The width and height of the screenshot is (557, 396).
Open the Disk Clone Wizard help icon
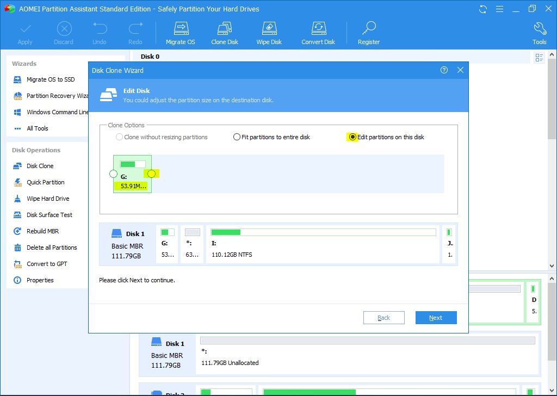(x=444, y=70)
